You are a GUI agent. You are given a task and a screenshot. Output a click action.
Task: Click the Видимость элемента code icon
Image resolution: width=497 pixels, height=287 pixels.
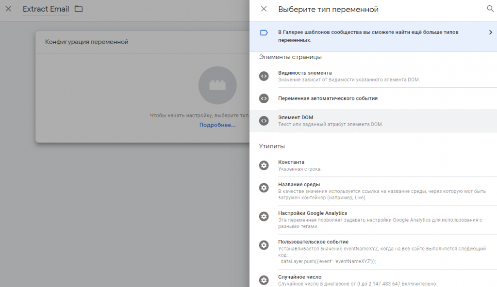click(264, 76)
